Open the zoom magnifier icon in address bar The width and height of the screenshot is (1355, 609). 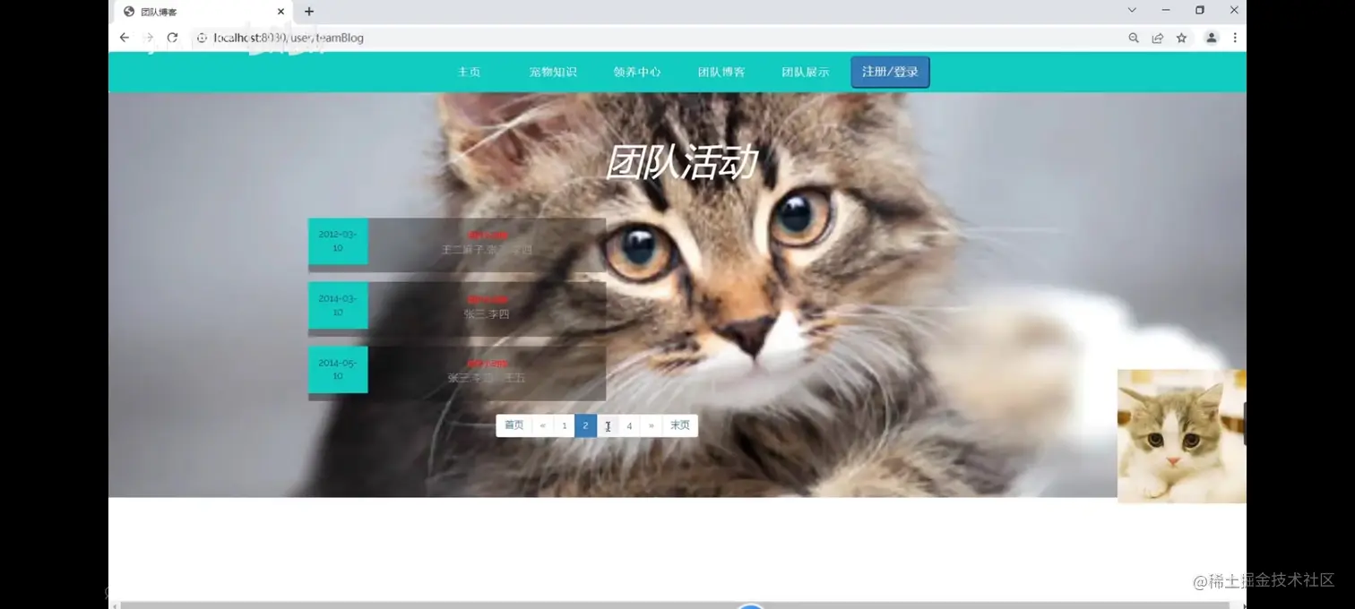click(1134, 38)
